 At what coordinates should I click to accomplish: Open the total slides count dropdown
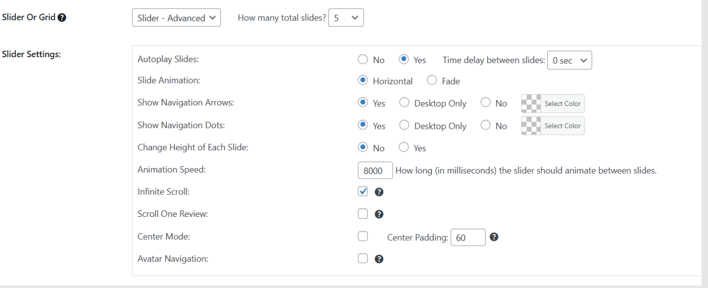346,18
